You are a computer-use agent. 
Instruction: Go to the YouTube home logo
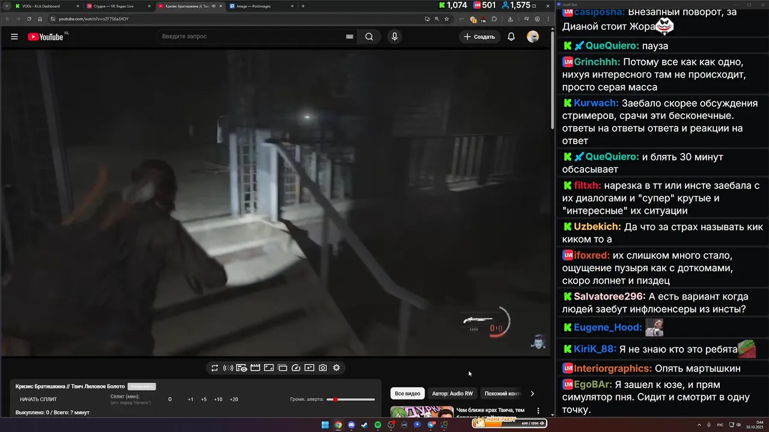pos(46,37)
